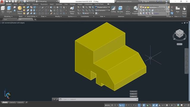190x107 pixels.
Task: Switch to the Layout1 tab
Action: (12, 102)
